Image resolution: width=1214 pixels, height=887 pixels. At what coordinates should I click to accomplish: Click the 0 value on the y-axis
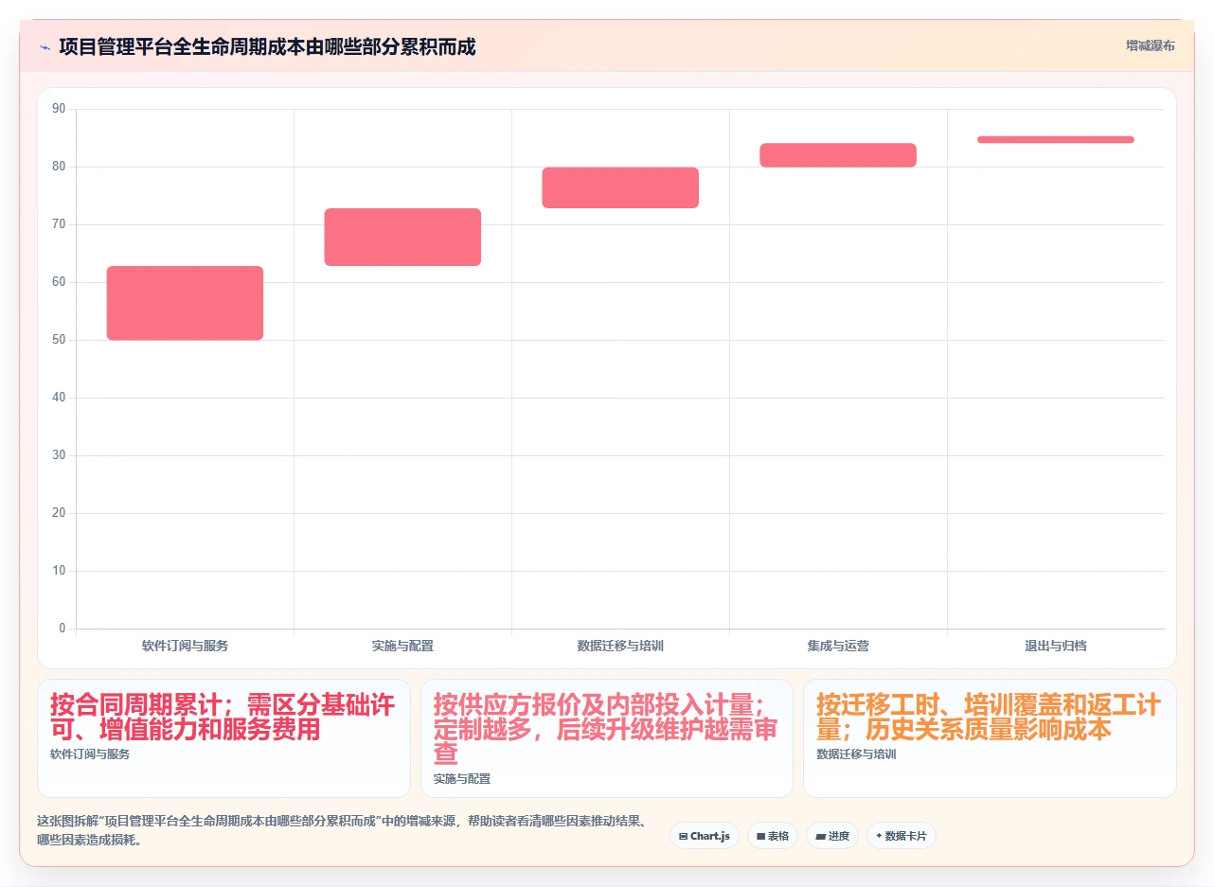tap(62, 629)
